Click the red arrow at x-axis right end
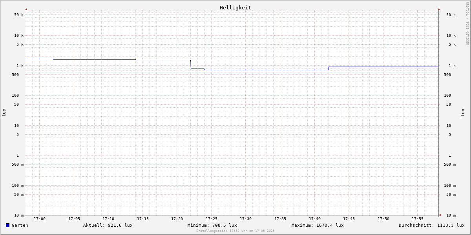471x235 pixels. pos(440,215)
